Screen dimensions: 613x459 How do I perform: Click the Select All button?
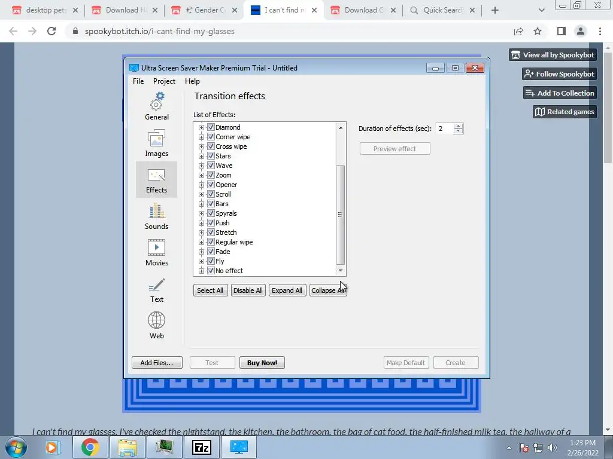210,290
